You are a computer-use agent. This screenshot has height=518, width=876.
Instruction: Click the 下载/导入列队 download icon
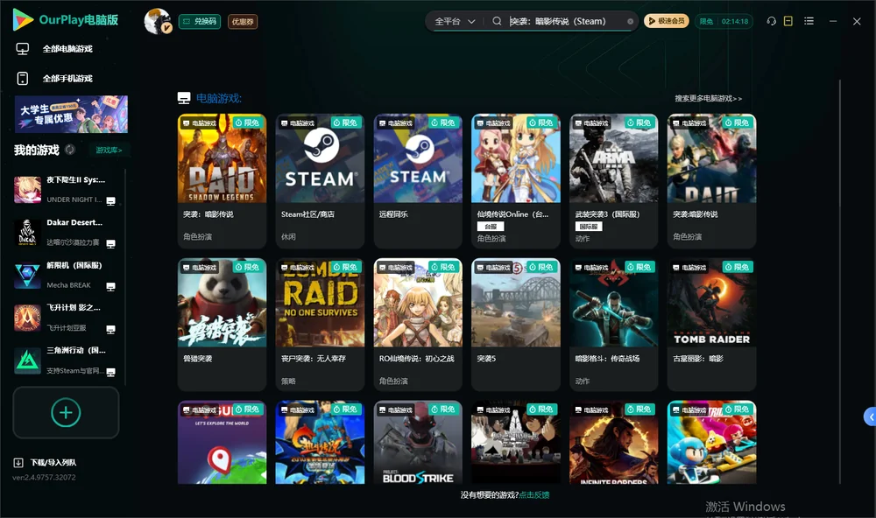18,462
